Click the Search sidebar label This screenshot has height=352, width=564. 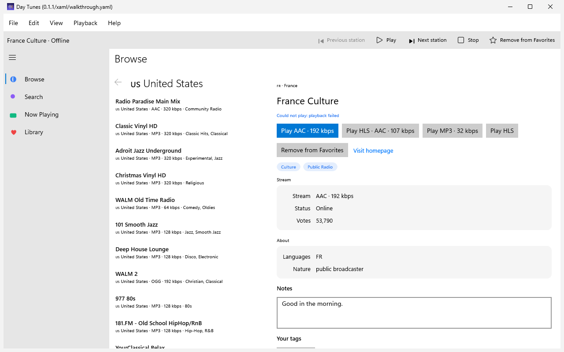click(33, 97)
